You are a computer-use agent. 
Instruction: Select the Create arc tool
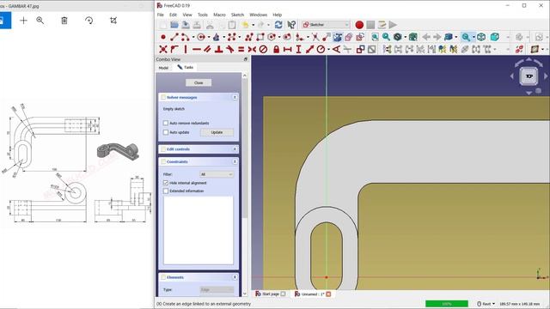(x=186, y=37)
